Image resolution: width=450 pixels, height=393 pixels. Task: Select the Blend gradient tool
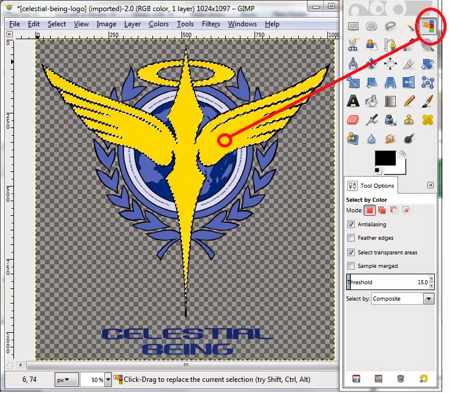coord(390,101)
